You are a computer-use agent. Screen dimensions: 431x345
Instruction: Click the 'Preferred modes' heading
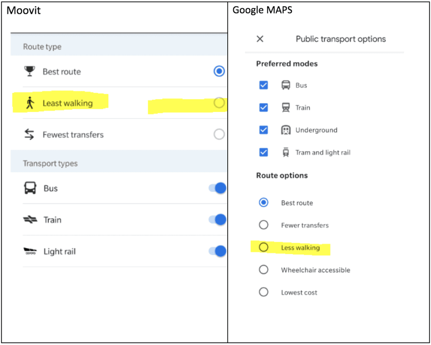(287, 64)
